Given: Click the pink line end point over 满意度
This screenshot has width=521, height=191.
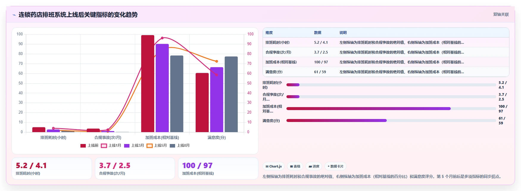Looking at the screenshot, I should [217, 75].
